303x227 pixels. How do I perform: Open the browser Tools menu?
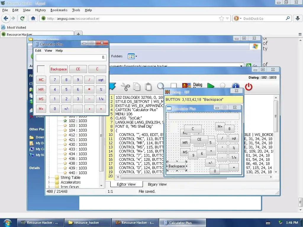pyautogui.click(x=76, y=10)
